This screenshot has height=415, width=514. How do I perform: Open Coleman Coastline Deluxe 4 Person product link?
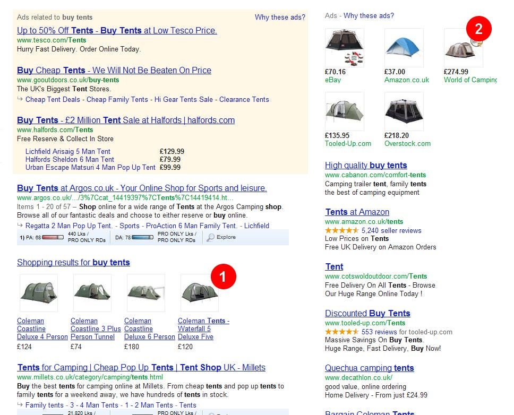click(x=42, y=329)
